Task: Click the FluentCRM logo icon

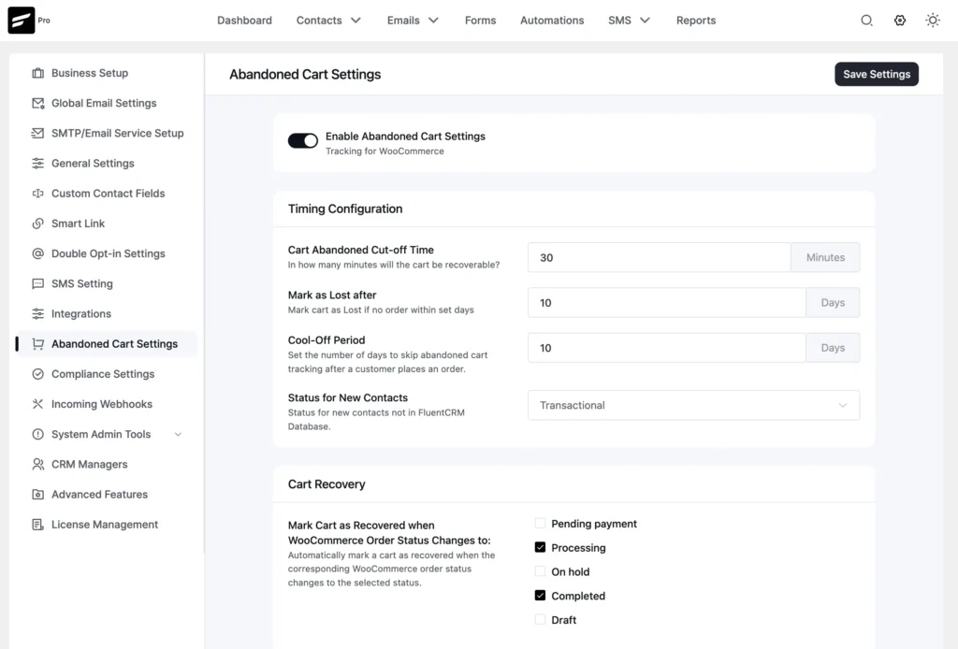Action: pos(21,21)
